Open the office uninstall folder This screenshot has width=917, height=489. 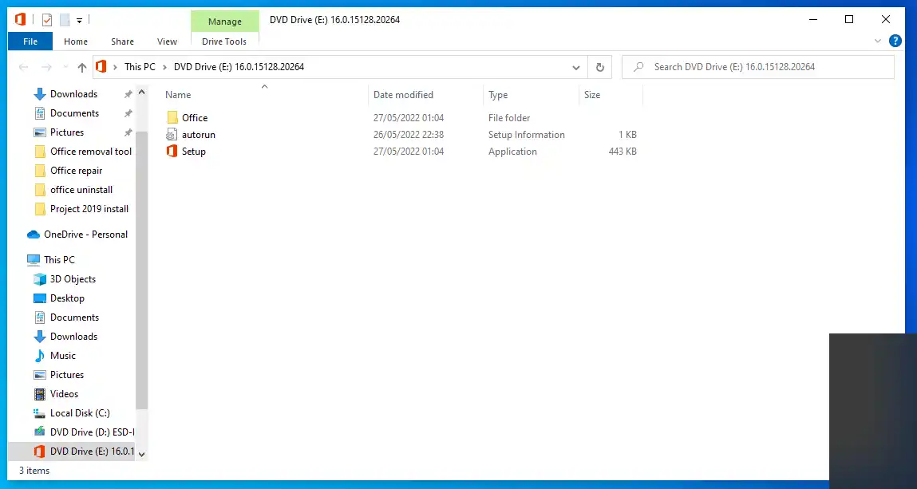pos(81,190)
